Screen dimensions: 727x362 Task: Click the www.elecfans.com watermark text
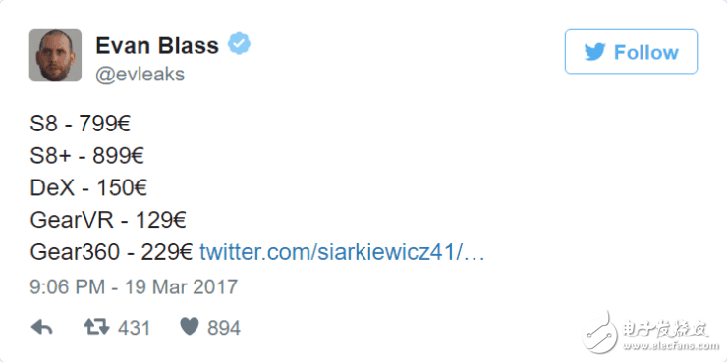[x=666, y=346]
